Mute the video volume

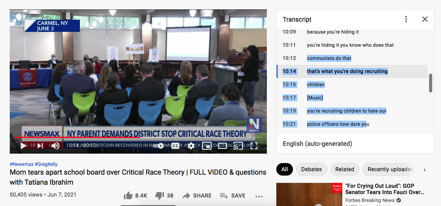[x=56, y=145]
